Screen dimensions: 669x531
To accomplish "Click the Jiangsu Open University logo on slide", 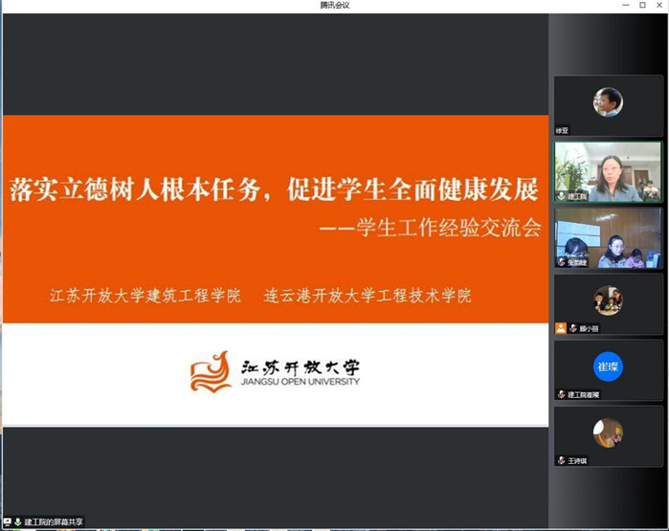I will pos(275,371).
